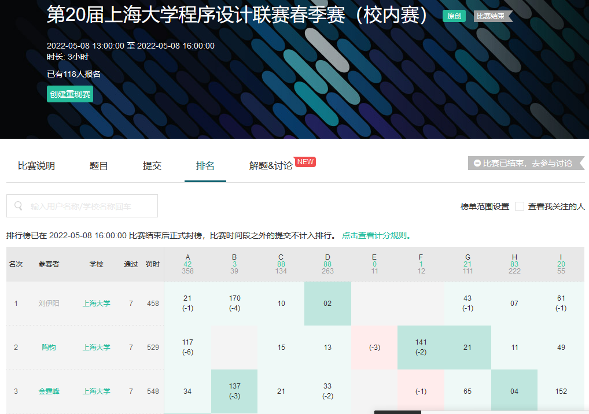
Task: Click the NEW badge on 解题&讨论
Action: [x=305, y=162]
